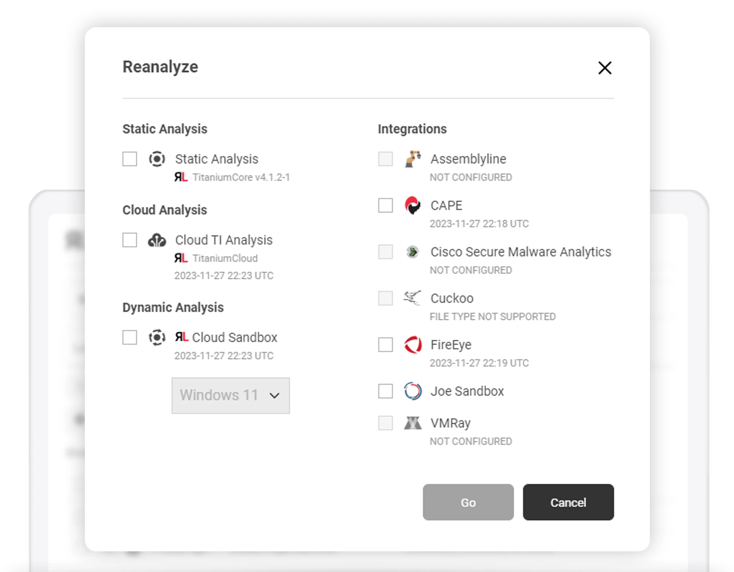
Task: Click the Cancel button
Action: pyautogui.click(x=568, y=502)
